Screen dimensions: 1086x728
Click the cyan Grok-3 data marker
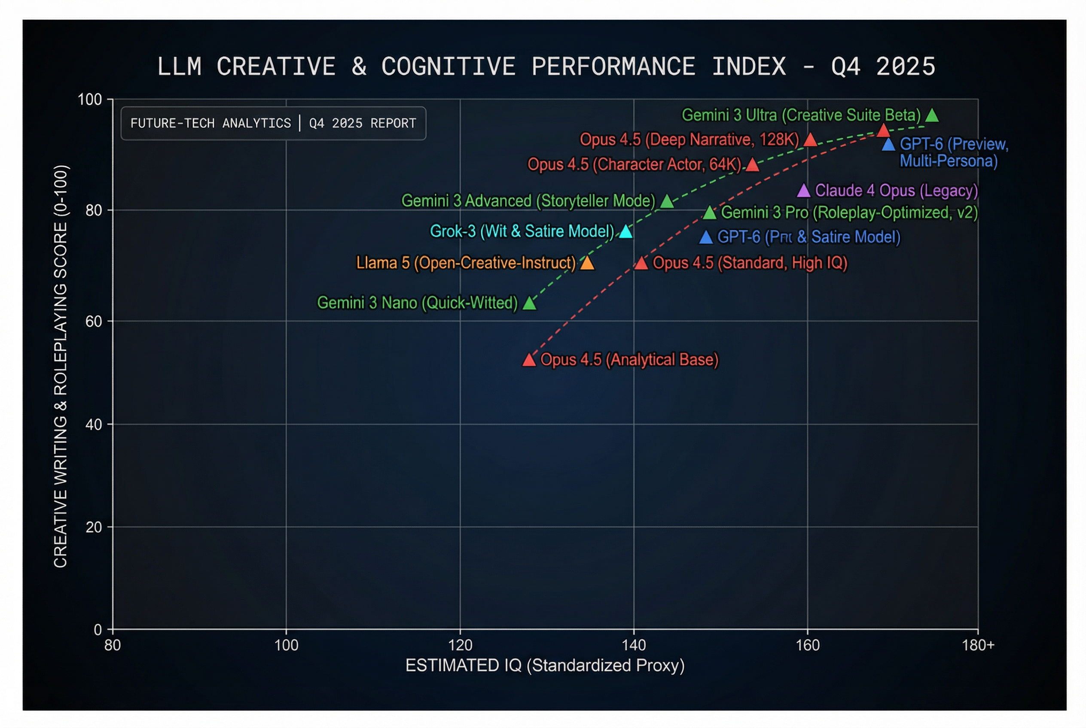[625, 232]
